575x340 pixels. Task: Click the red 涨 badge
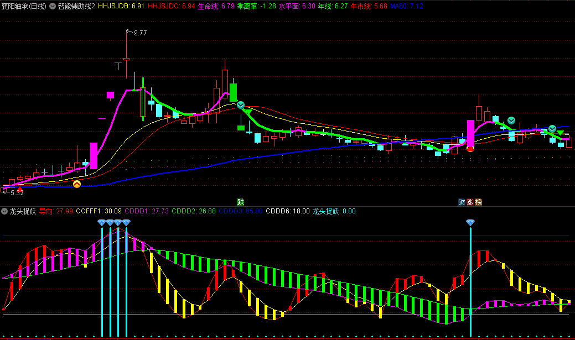tap(470, 202)
